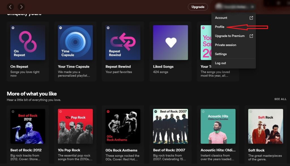
Task: Open the More of what you like heading
Action: pyautogui.click(x=32, y=94)
